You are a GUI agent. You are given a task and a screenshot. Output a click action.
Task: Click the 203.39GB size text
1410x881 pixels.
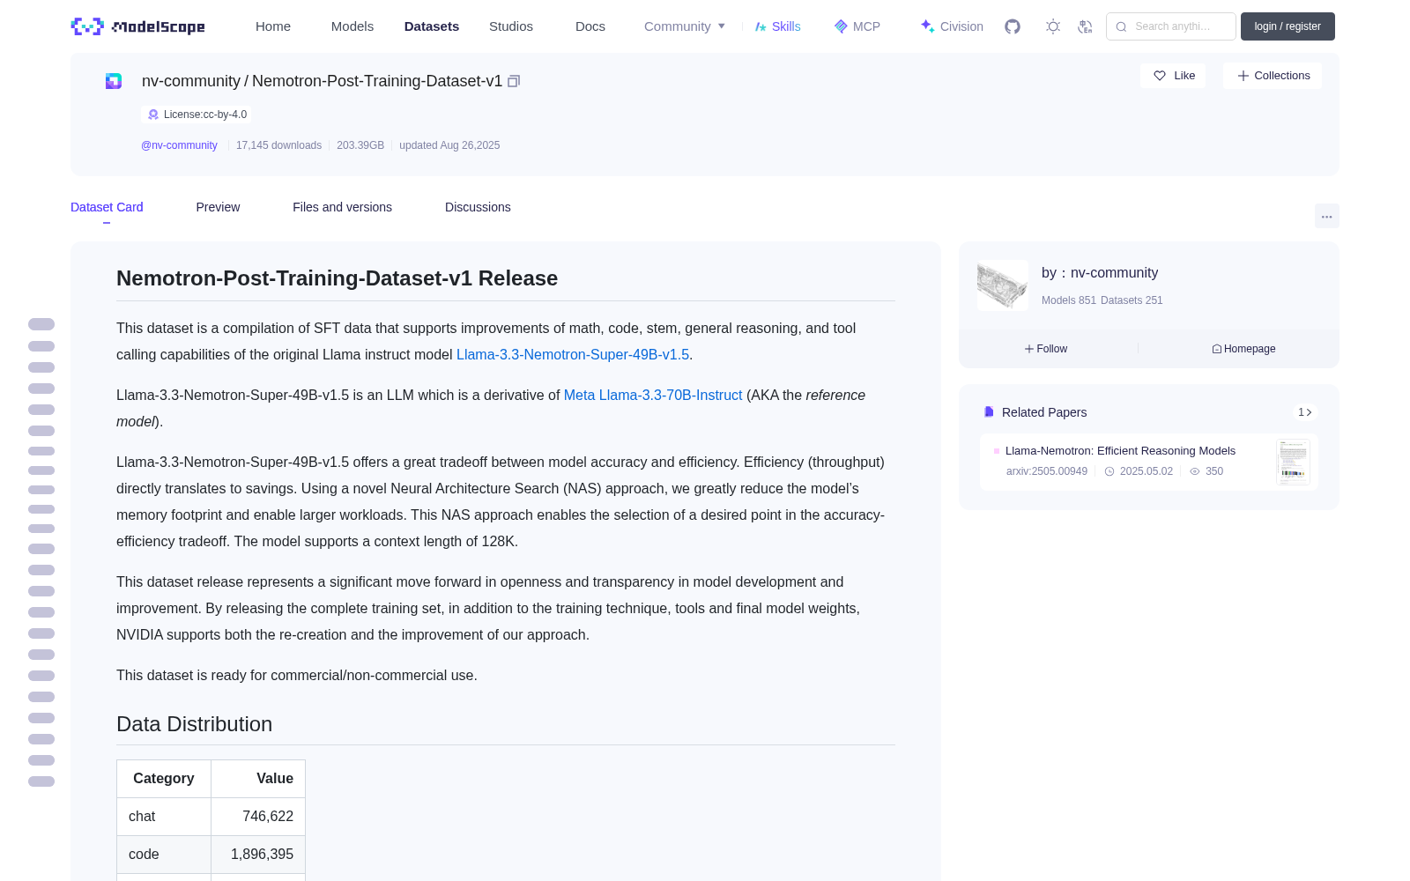(360, 145)
